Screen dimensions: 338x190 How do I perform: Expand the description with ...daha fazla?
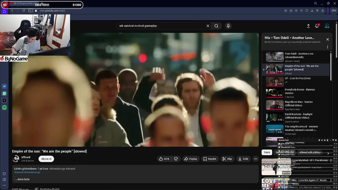tap(22, 179)
